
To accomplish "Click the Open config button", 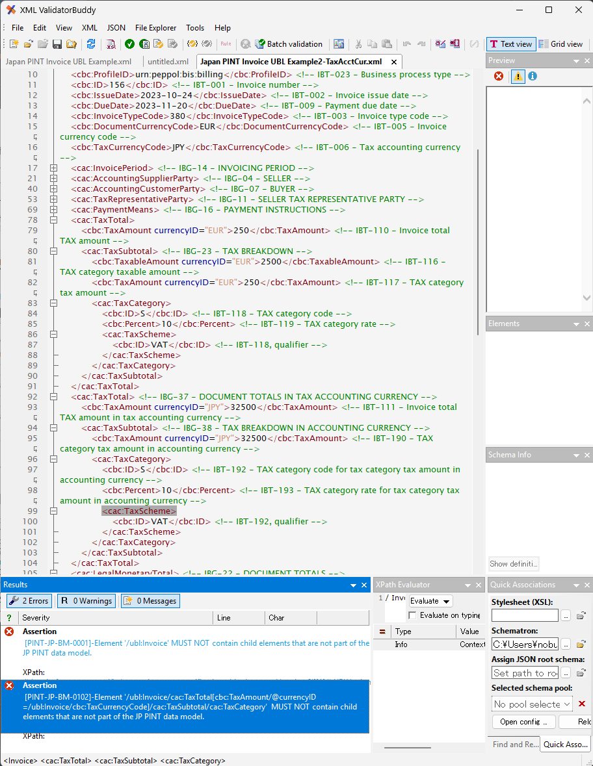I will tap(523, 722).
